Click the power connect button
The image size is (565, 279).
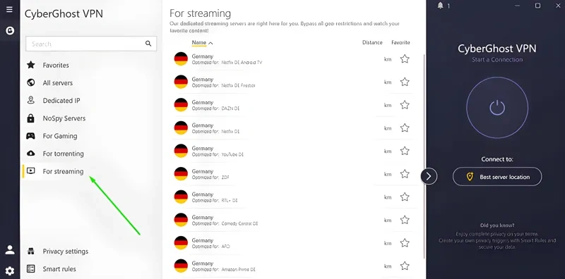pyautogui.click(x=497, y=108)
